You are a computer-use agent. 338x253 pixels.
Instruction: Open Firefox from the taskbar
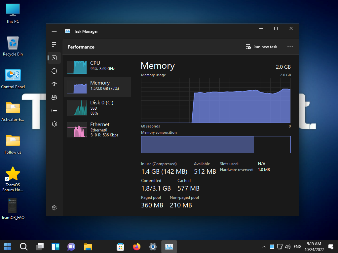[136, 247]
